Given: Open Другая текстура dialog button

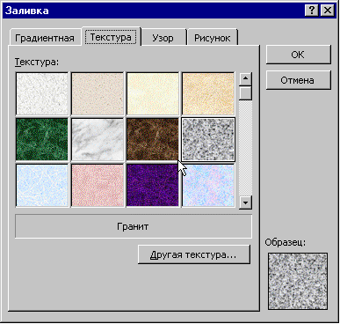Looking at the screenshot, I should coord(194,254).
